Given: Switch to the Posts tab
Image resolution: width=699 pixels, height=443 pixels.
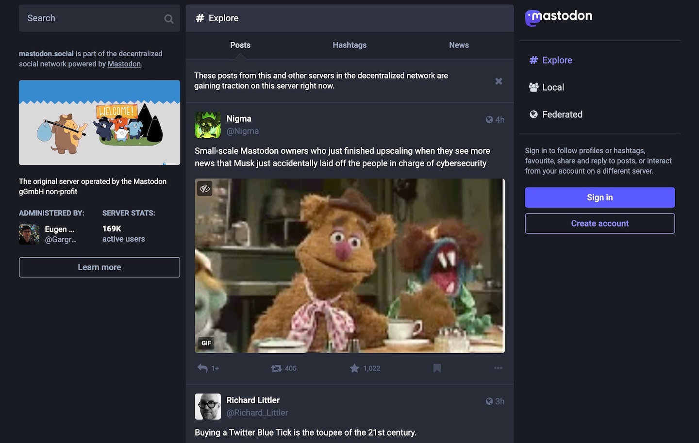Looking at the screenshot, I should (240, 45).
